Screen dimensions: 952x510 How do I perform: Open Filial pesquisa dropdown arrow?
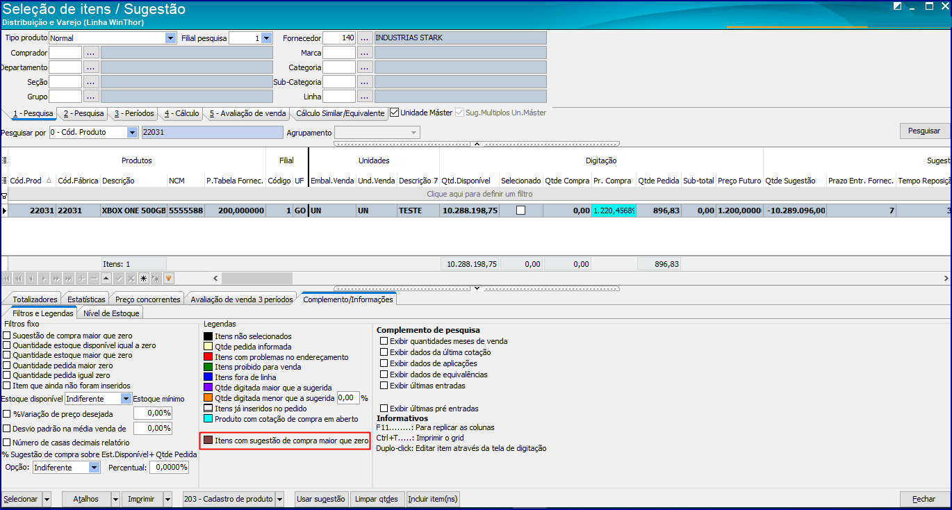[x=266, y=38]
